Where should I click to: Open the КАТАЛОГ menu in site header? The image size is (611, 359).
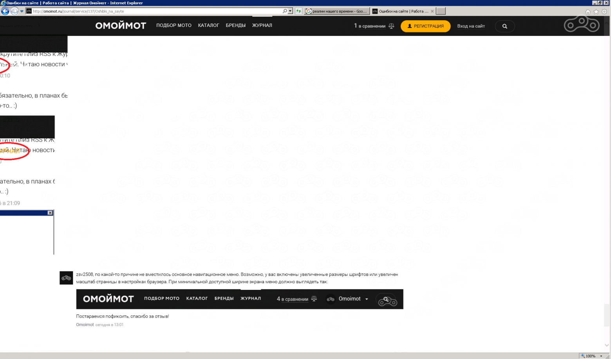click(208, 25)
